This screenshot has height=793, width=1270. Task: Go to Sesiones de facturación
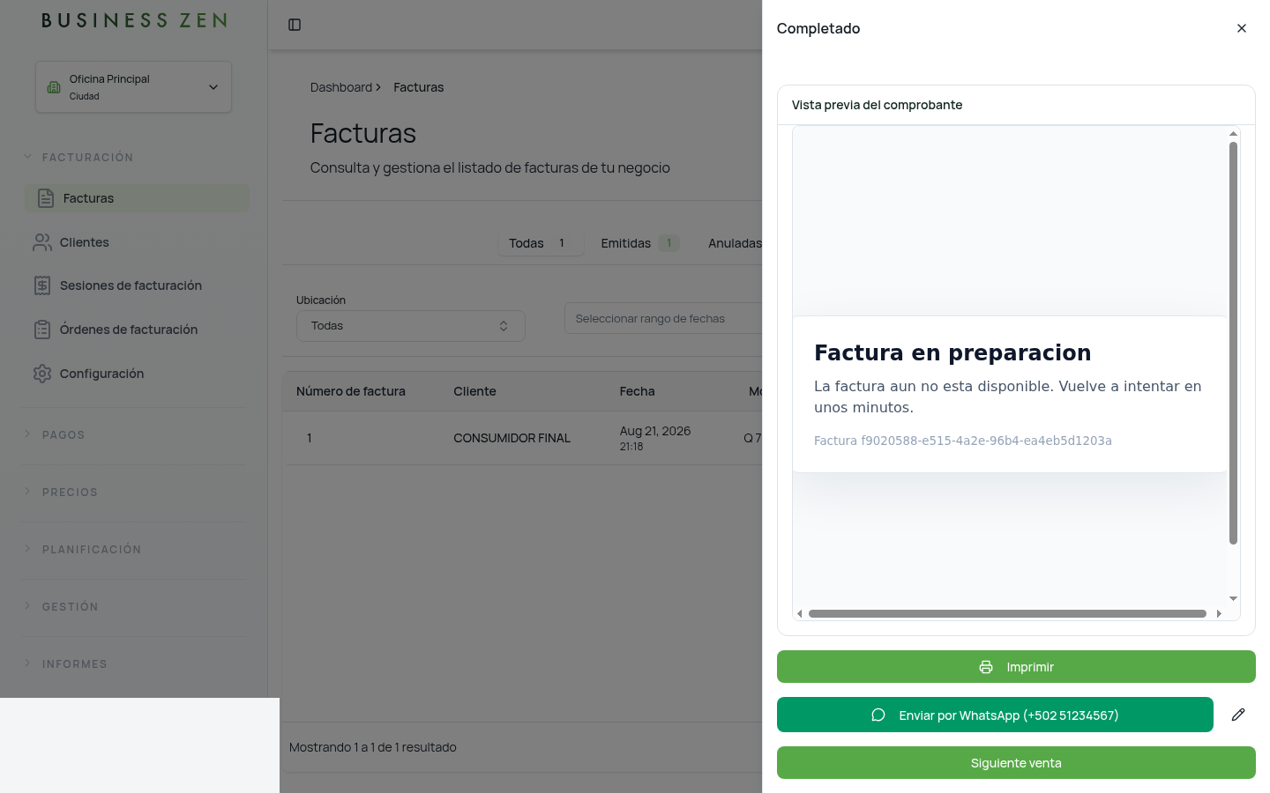(137, 285)
